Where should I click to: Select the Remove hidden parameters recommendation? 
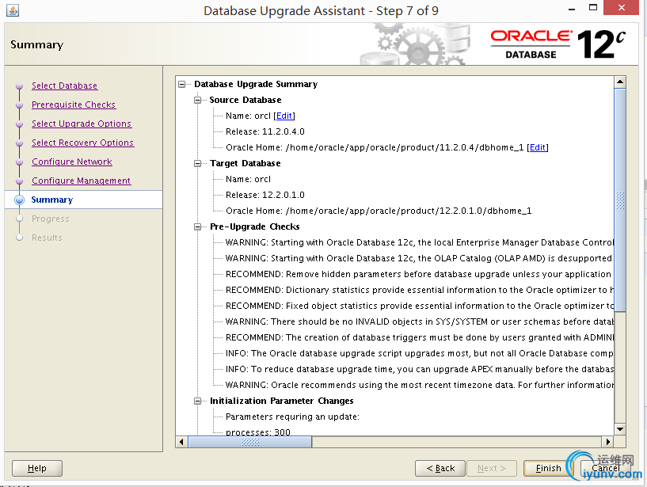click(419, 275)
